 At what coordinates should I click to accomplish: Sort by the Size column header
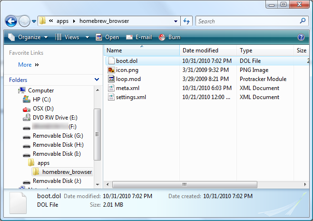pyautogui.click(x=302, y=50)
